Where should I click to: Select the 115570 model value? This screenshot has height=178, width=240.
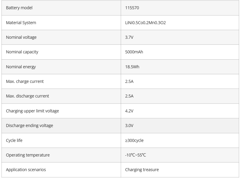[132, 8]
